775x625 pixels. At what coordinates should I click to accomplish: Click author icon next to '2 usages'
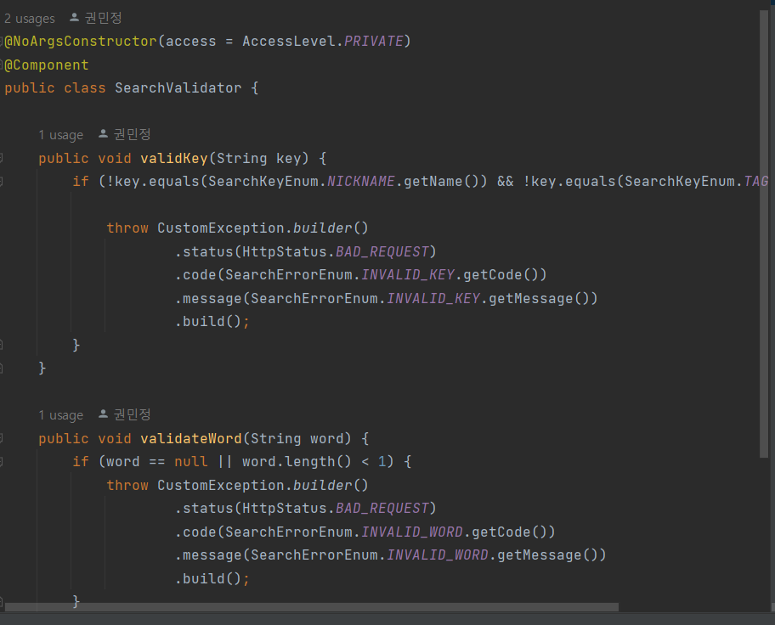(74, 18)
